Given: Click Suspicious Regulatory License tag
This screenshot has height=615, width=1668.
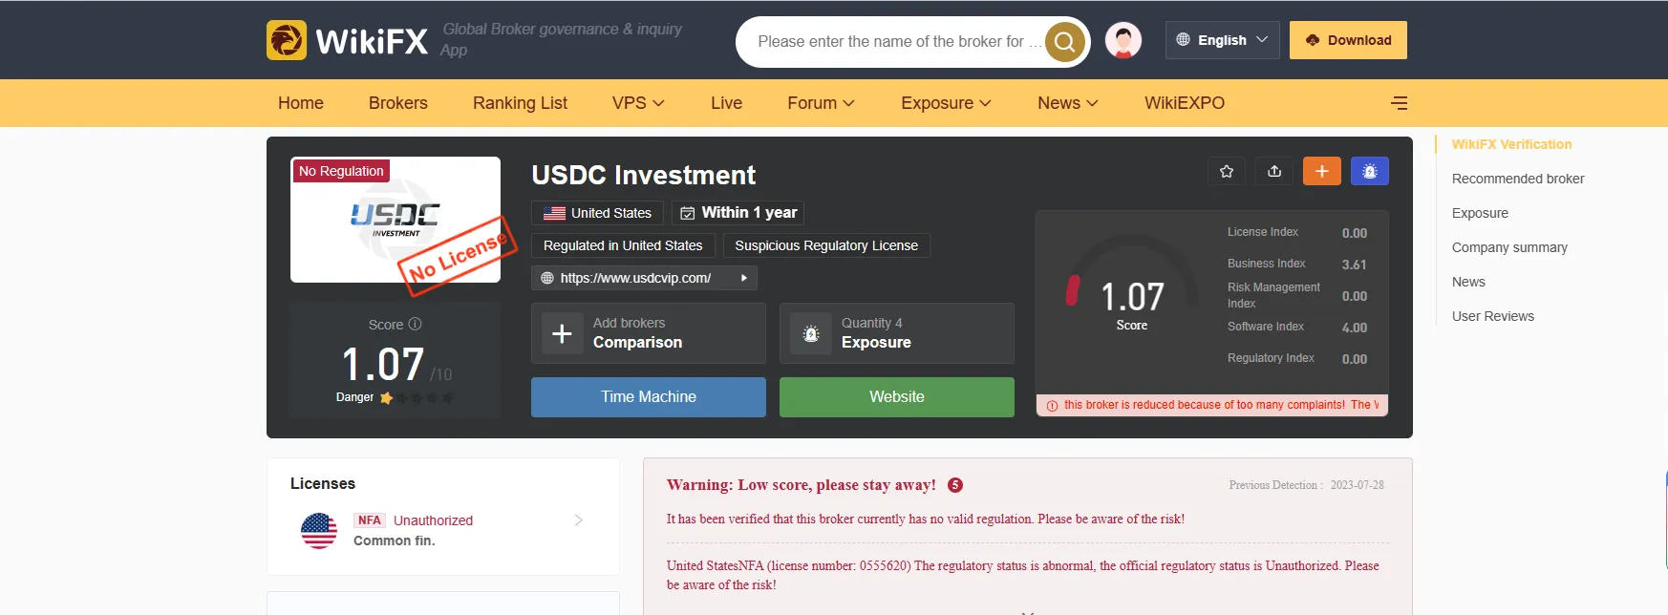Looking at the screenshot, I should (x=826, y=245).
